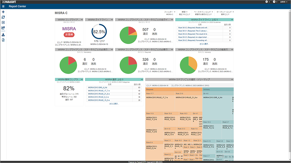
Task: Click the Rule 17.7 treemap group header
Action: [x=160, y=93]
